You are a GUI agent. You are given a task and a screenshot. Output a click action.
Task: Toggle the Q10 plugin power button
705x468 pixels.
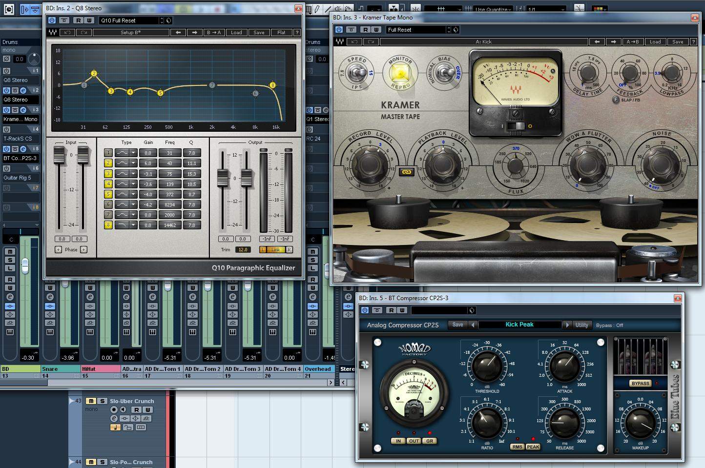tap(52, 20)
